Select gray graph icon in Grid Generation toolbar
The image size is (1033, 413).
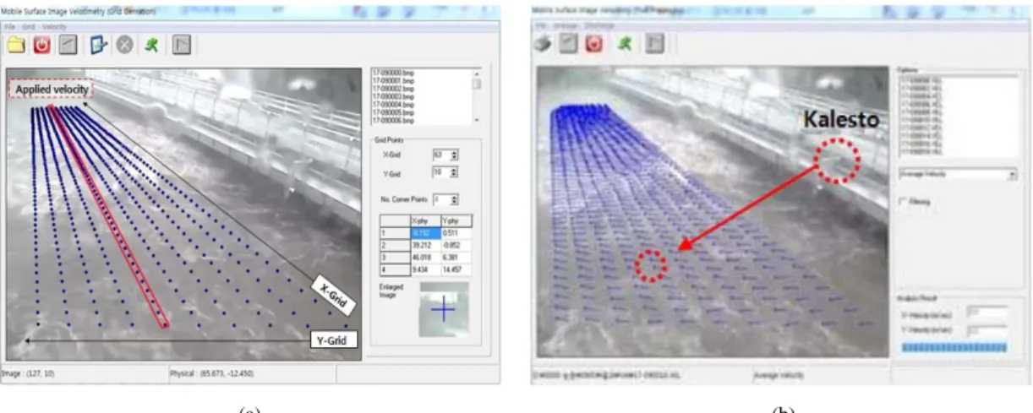70,45
